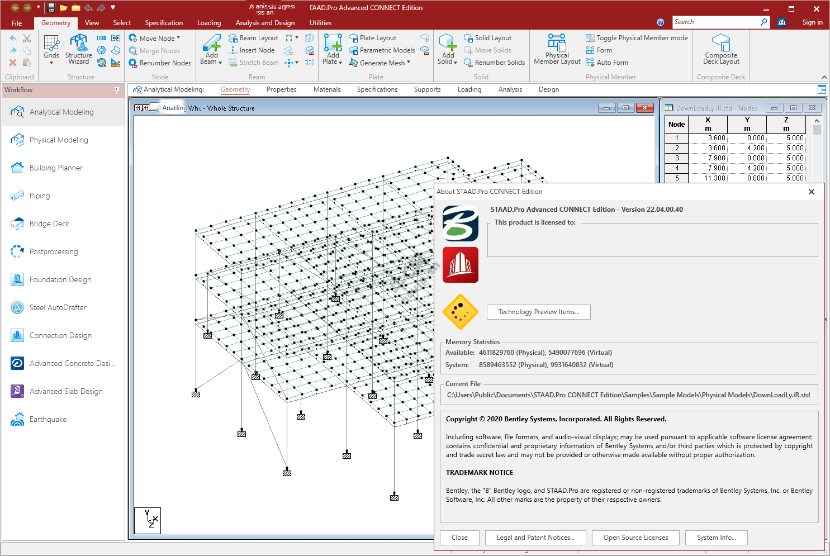Open the Physical Modeling workflow

[x=63, y=140]
